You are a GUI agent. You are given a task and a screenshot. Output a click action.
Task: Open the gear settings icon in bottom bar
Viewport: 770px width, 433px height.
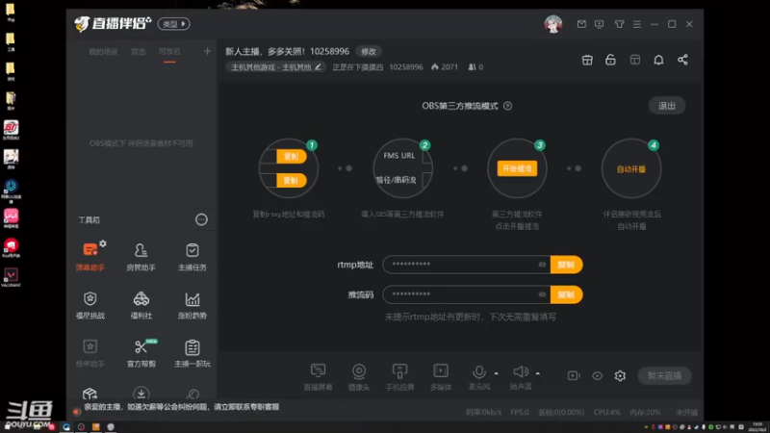620,375
